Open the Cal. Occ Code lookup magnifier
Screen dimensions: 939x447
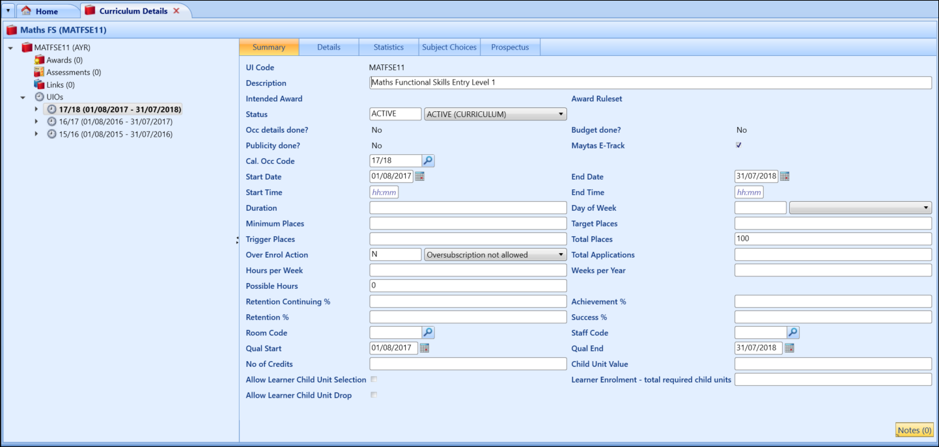point(428,159)
